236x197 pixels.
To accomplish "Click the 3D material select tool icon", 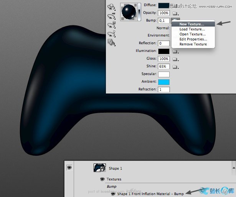I will [x=111, y=25].
